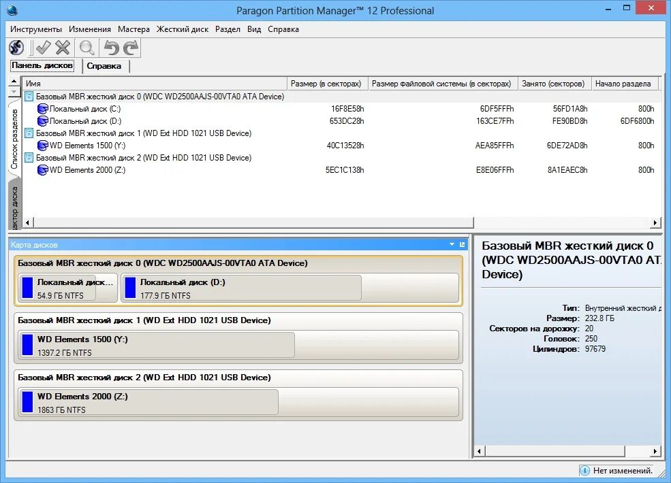
Task: Select the Локальный диск (D:) list row
Action: (341, 121)
